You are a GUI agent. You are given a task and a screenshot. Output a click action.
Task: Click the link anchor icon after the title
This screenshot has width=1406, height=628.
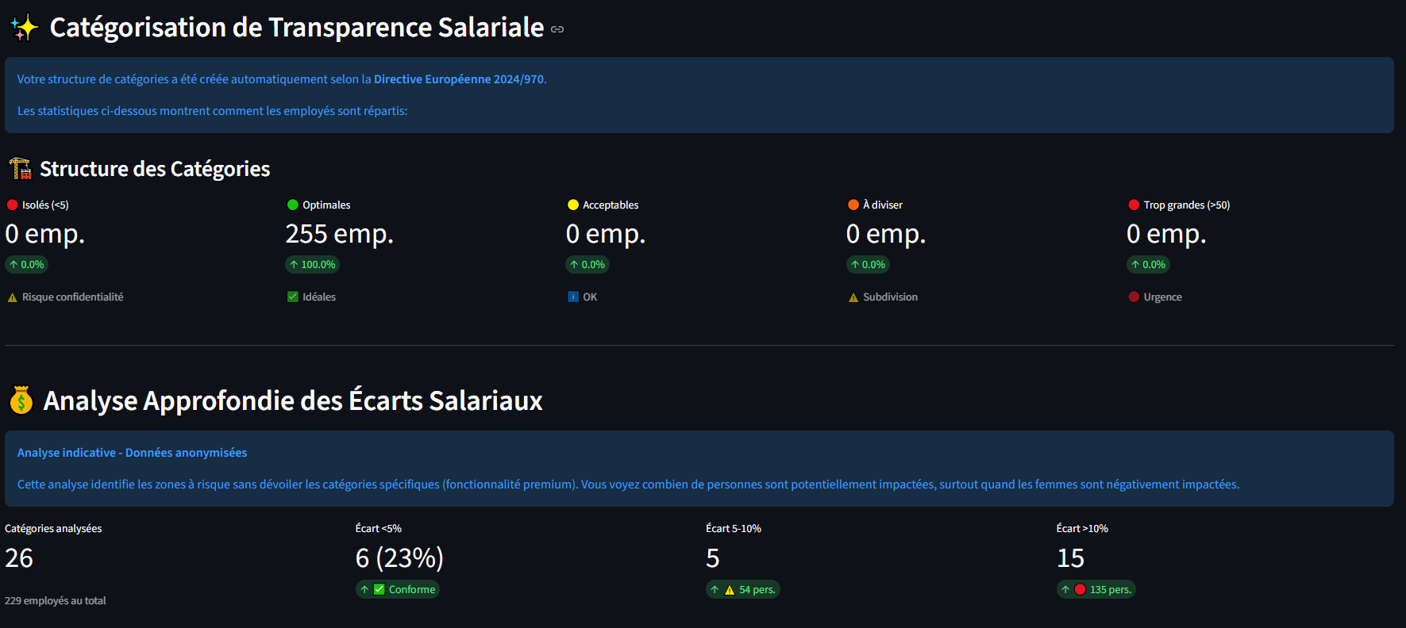(556, 29)
